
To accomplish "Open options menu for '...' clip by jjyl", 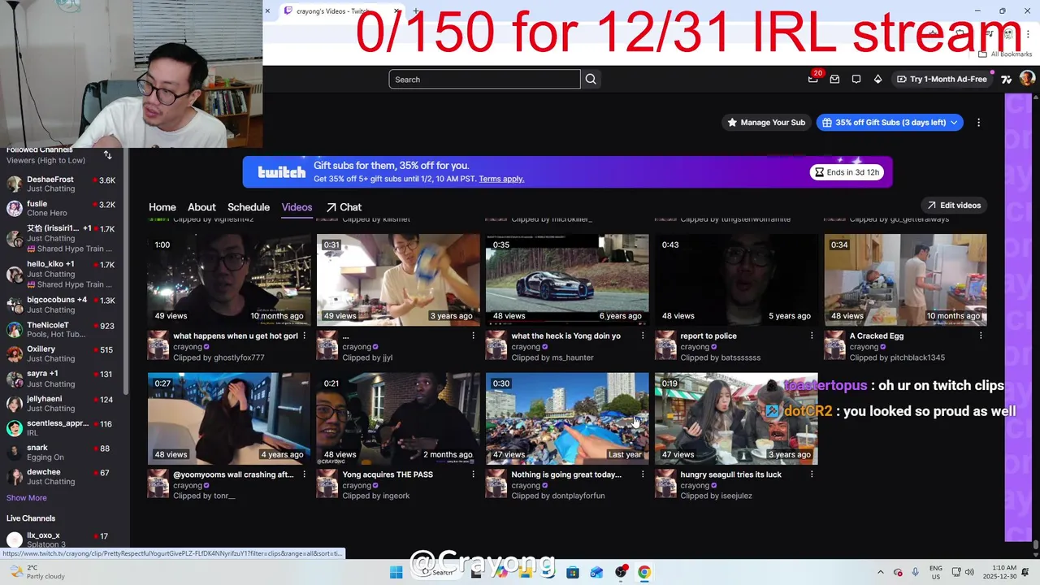I will (x=474, y=336).
